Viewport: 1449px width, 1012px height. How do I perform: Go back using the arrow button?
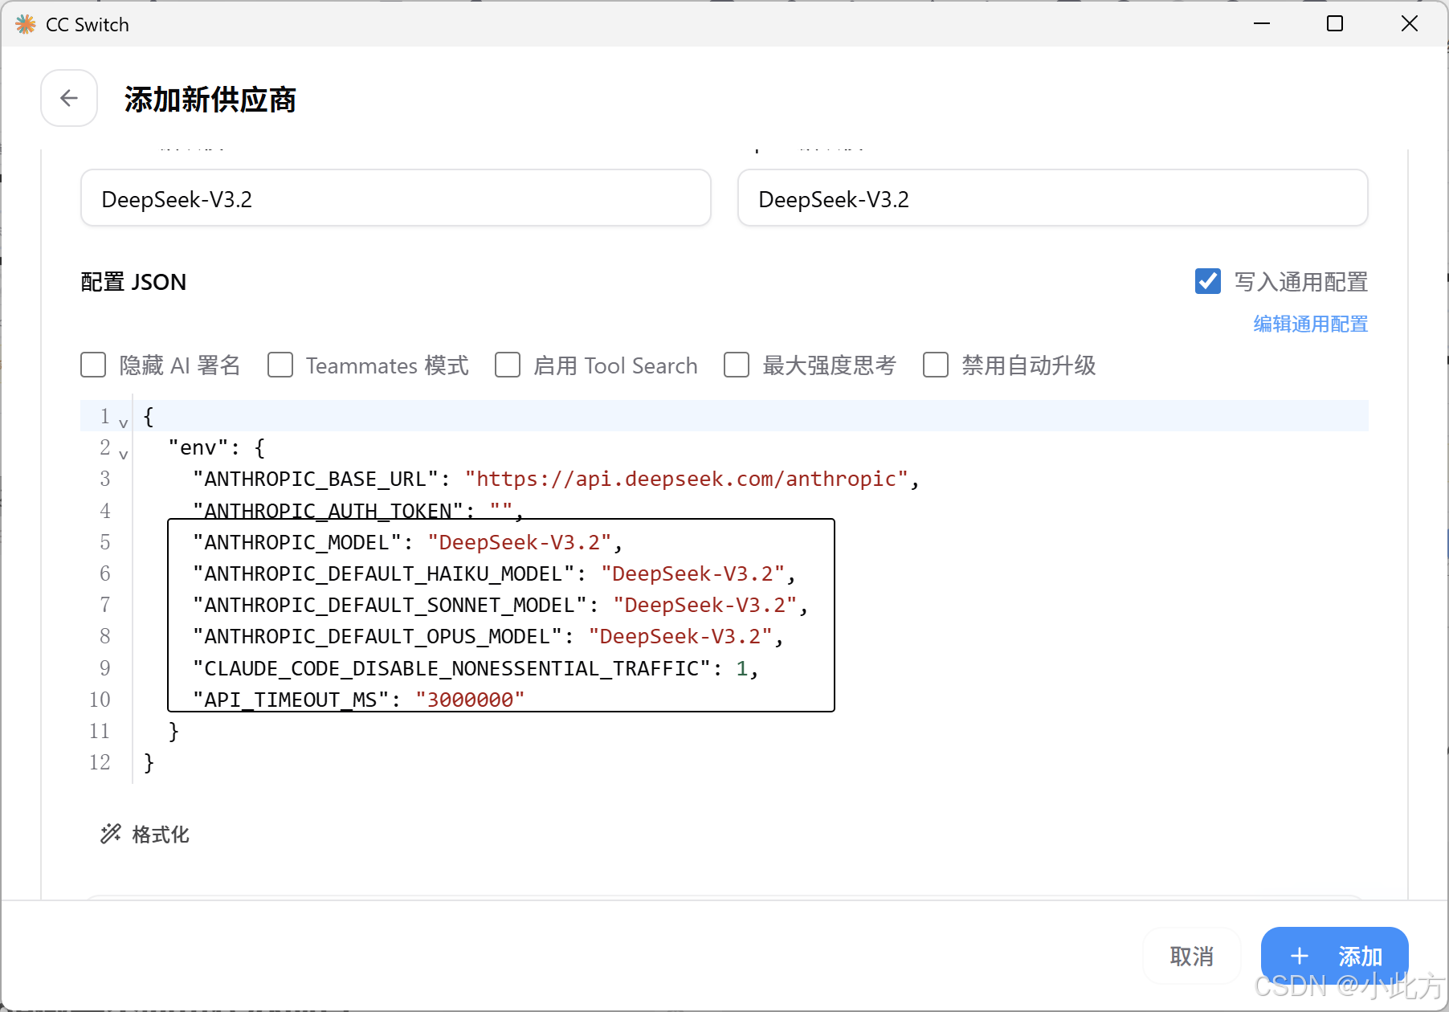69,98
